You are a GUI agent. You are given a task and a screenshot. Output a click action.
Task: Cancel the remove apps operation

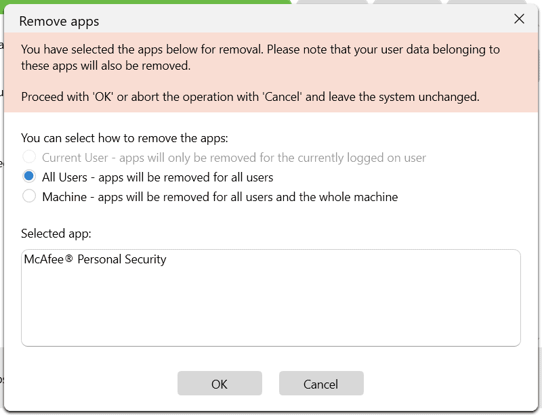320,383
